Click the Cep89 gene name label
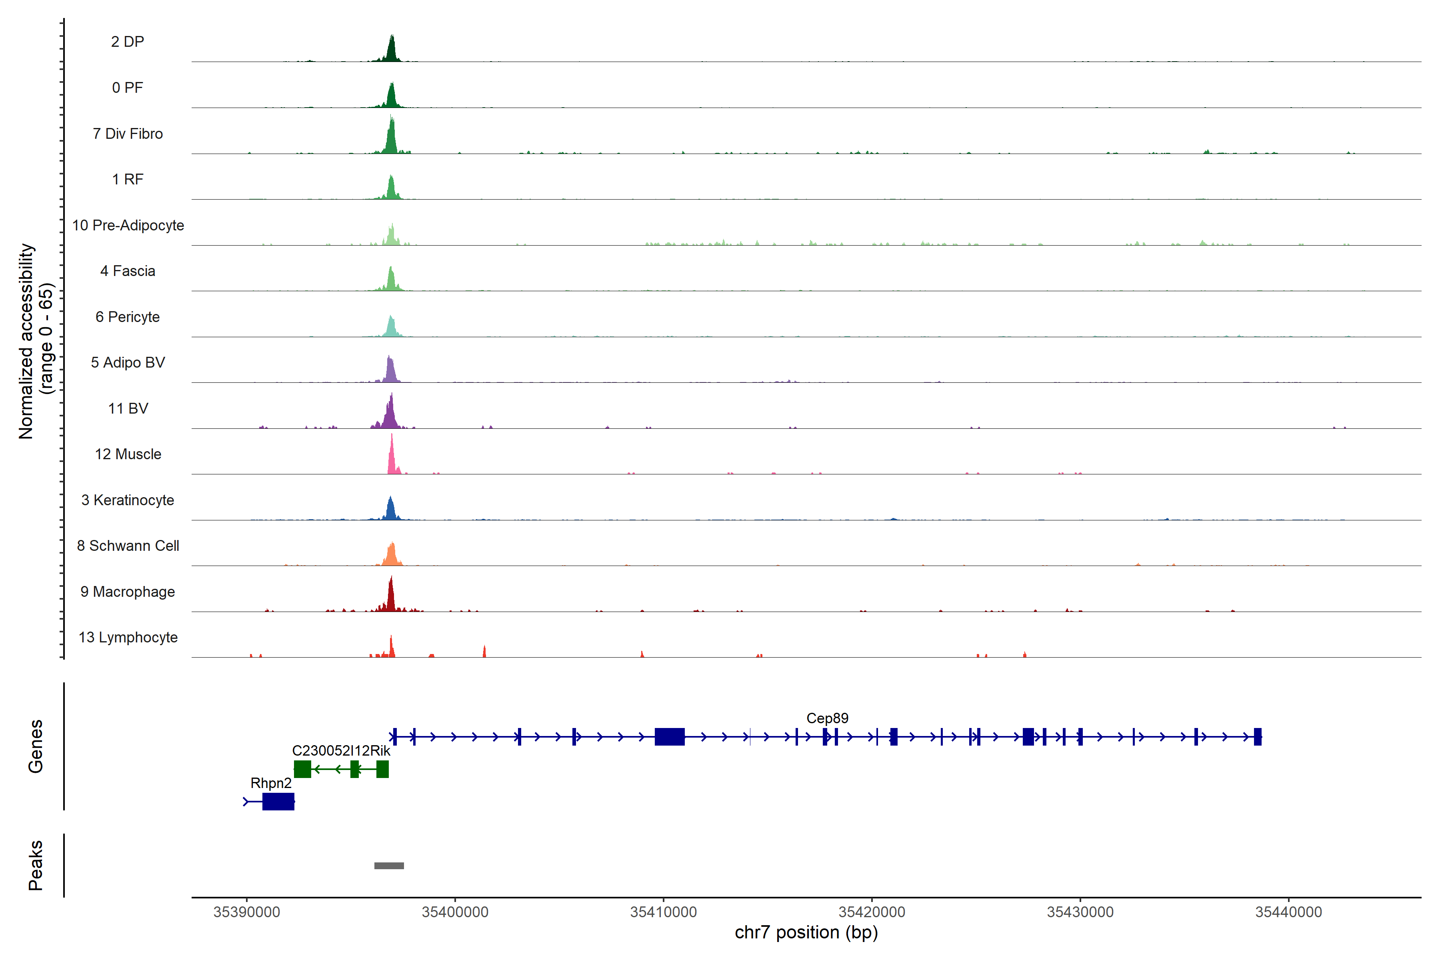The height and width of the screenshot is (960, 1440). click(x=827, y=718)
